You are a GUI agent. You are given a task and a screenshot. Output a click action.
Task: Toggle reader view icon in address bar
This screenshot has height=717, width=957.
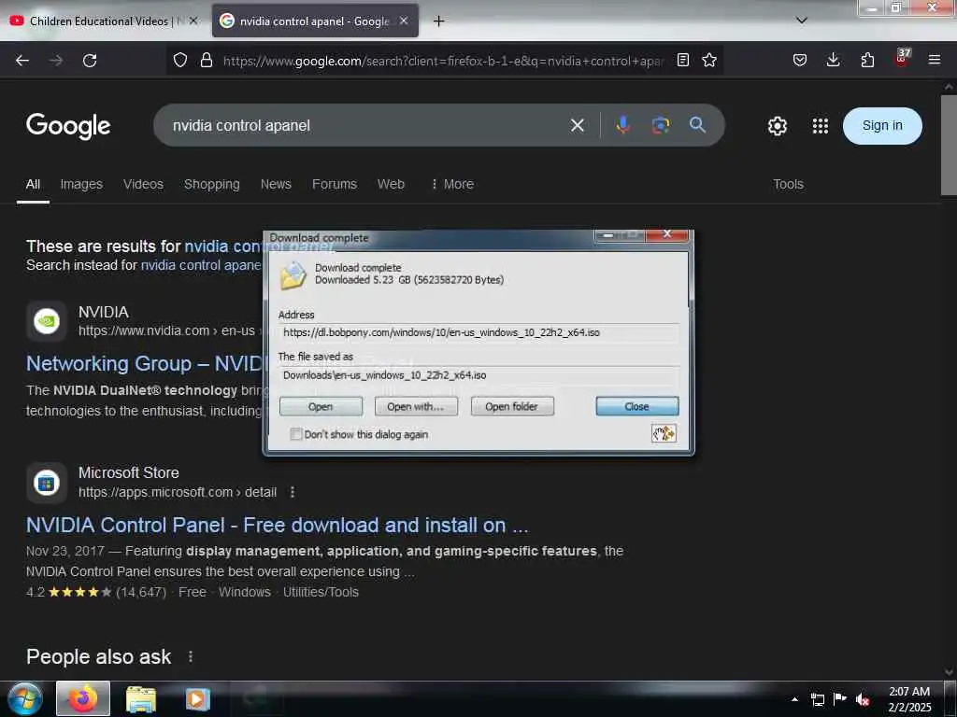click(683, 60)
